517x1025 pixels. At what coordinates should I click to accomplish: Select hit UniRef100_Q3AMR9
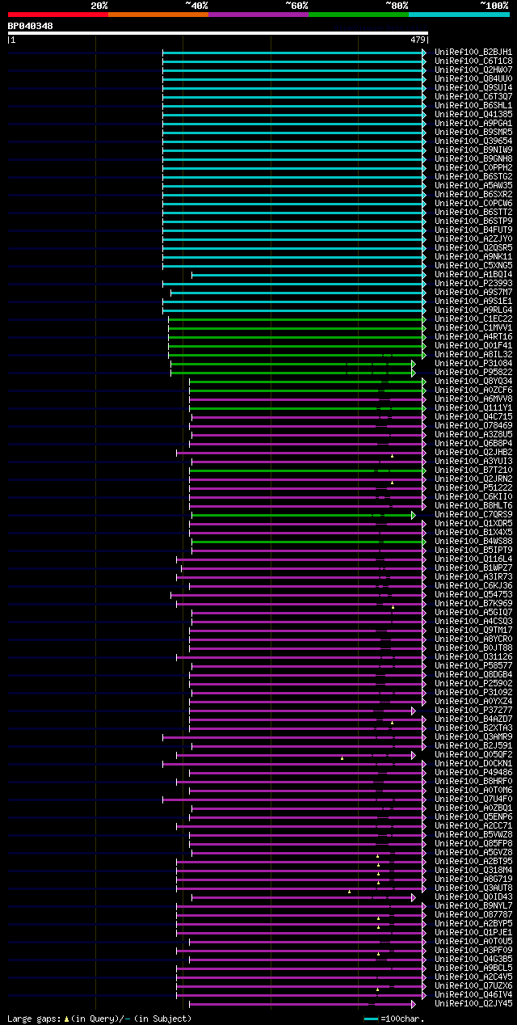click(473, 736)
